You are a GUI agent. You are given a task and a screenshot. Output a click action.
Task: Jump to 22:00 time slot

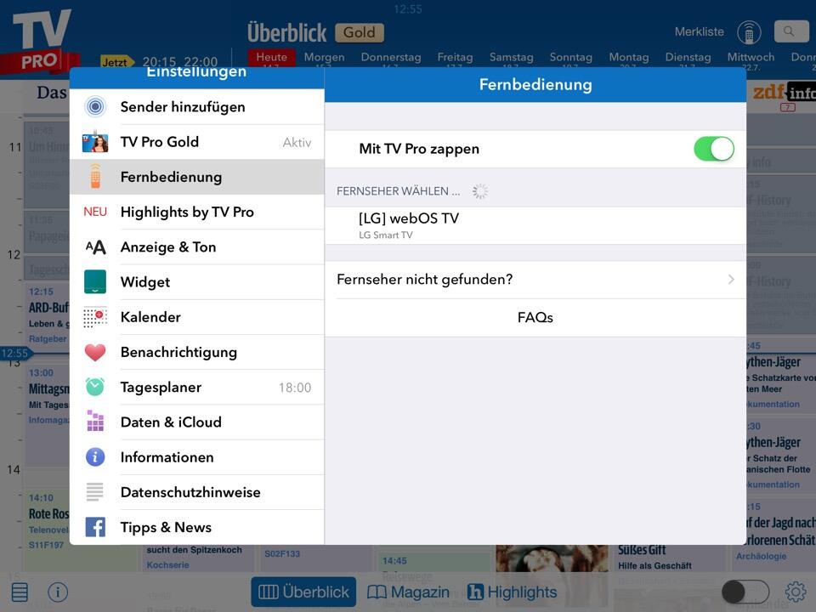tap(201, 62)
